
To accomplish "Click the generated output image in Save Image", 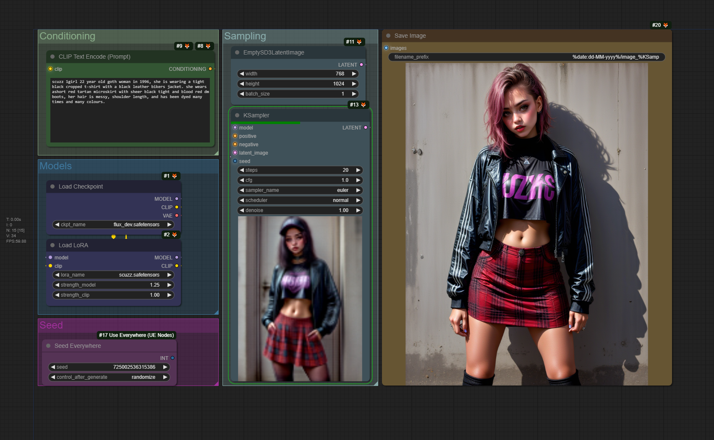I will 526,224.
